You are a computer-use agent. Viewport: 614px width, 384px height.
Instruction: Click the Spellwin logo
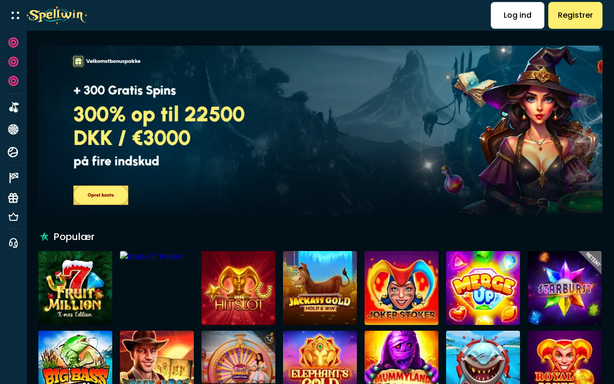[57, 15]
